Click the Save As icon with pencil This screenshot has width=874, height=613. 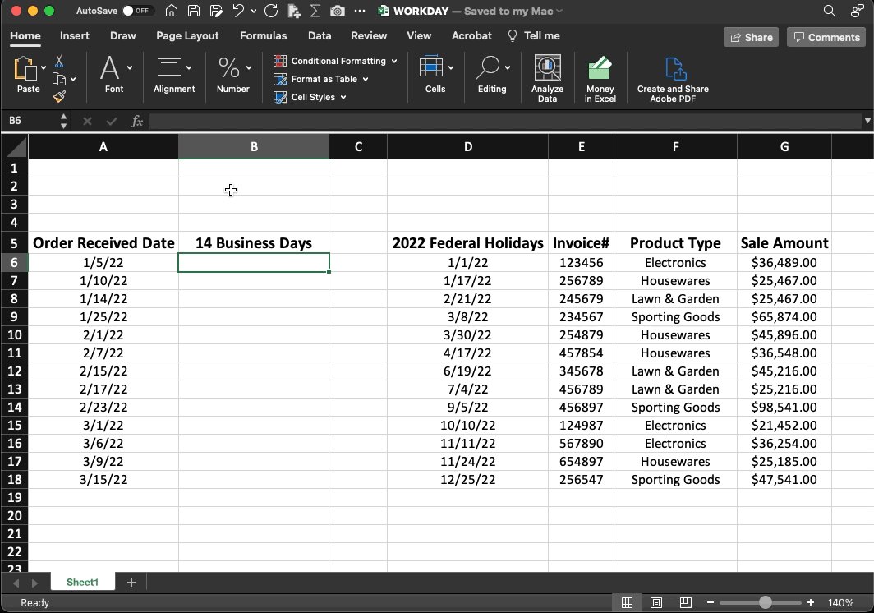point(216,11)
